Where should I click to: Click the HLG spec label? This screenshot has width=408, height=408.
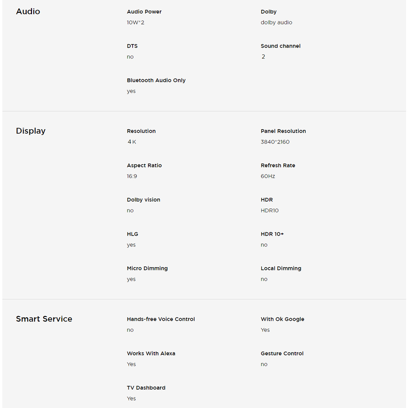(x=132, y=234)
